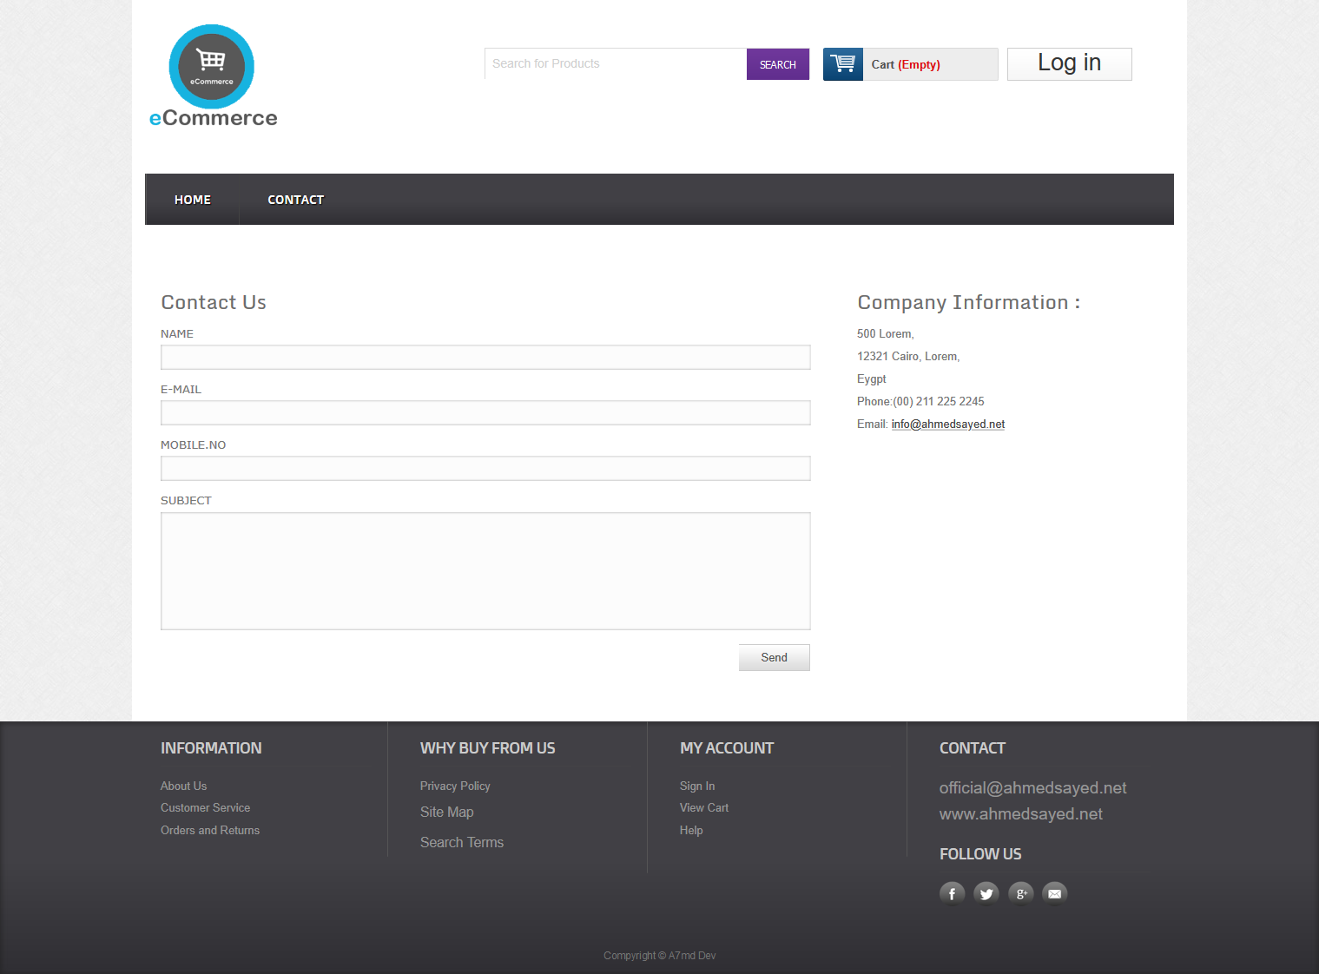The width and height of the screenshot is (1319, 974).
Task: Open the Orders and Returns footer link
Action: [x=210, y=830]
